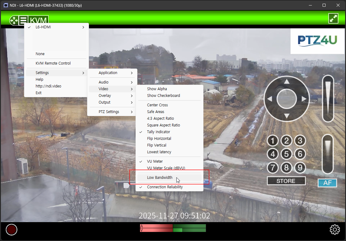Choose Exit from the menu
The width and height of the screenshot is (346, 241).
[56, 93]
